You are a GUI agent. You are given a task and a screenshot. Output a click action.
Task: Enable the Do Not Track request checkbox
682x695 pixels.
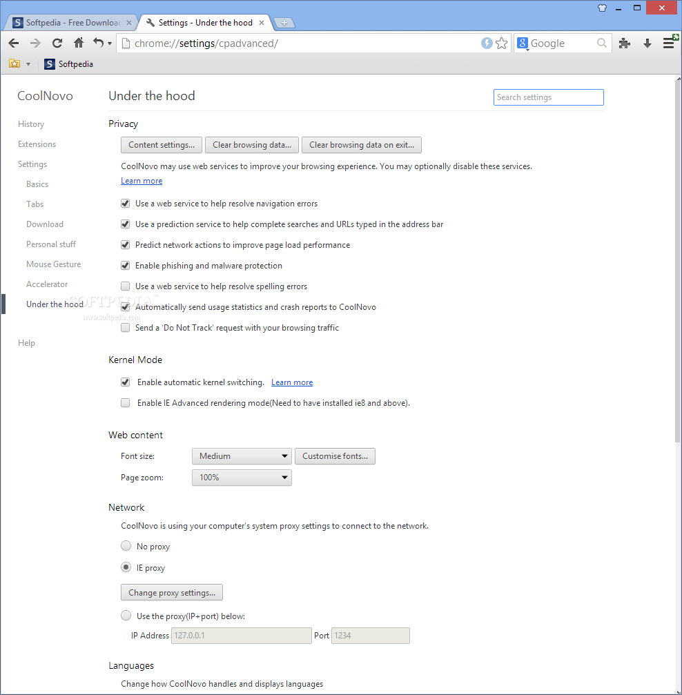[126, 328]
